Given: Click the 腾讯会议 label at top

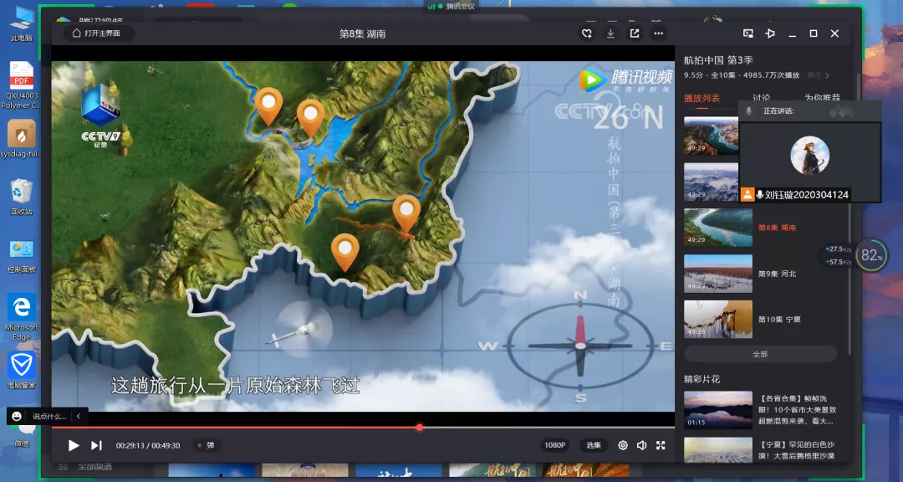Looking at the screenshot, I should coord(459,6).
